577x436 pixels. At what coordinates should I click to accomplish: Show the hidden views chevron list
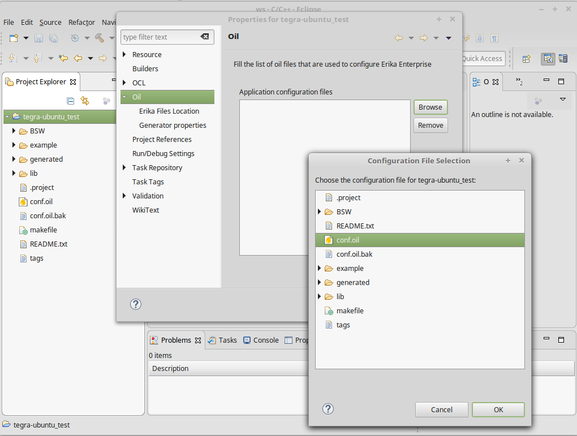click(x=519, y=81)
